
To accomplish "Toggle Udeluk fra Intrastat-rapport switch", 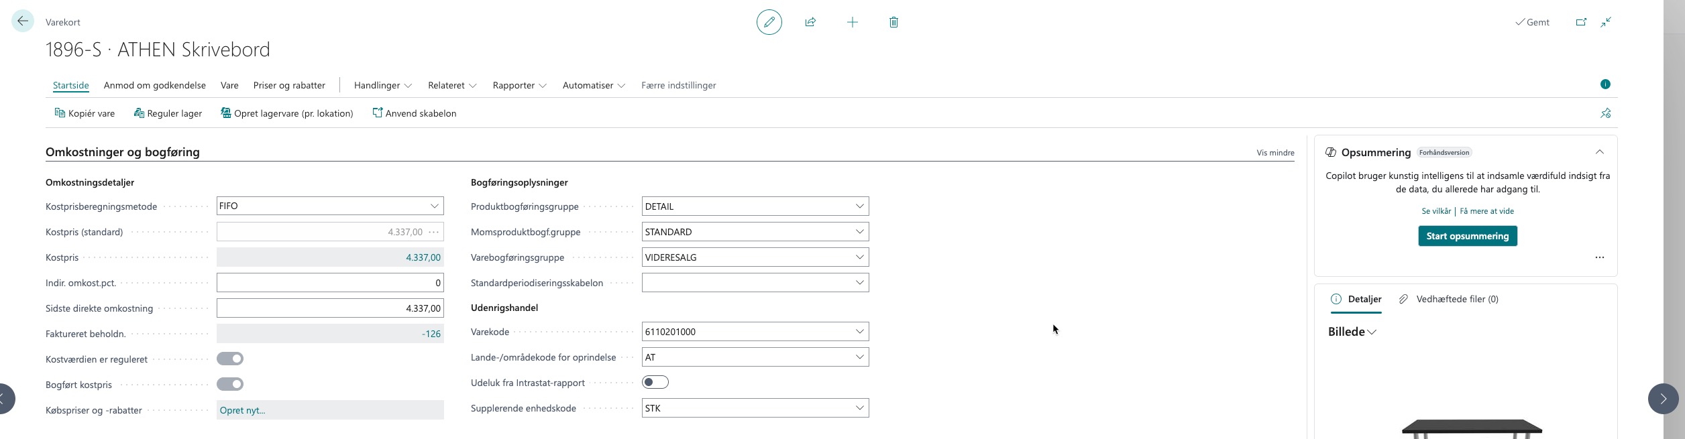I will click(655, 382).
